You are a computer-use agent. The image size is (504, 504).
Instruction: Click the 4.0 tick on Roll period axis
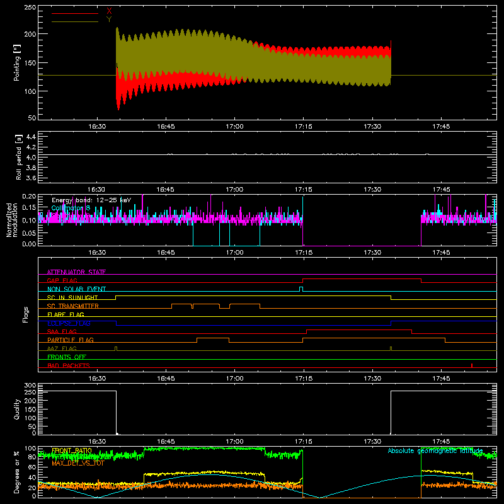point(31,157)
